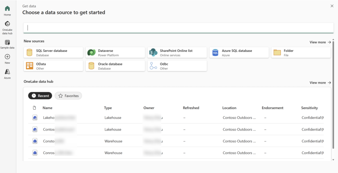The height and width of the screenshot is (173, 338).
Task: Click the scrollbar up arrow
Action: tap(333, 40)
